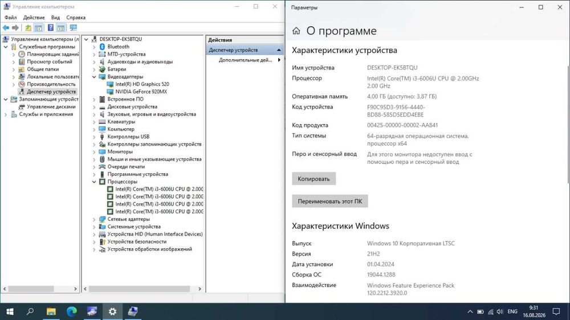Collapse the Диспетчер устройств actions header
The width and height of the screenshot is (570, 320).
click(279, 50)
